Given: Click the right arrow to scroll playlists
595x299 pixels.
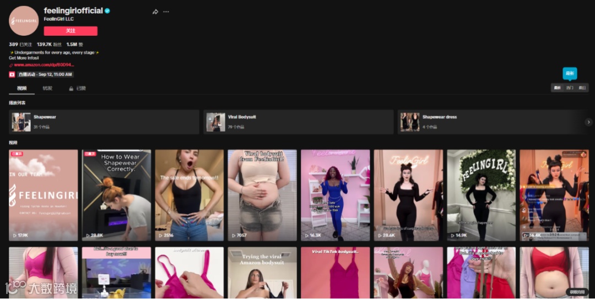Looking at the screenshot, I should coord(588,122).
